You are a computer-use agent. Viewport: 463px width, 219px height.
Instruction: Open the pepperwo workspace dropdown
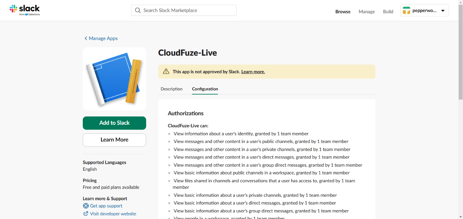click(x=424, y=10)
